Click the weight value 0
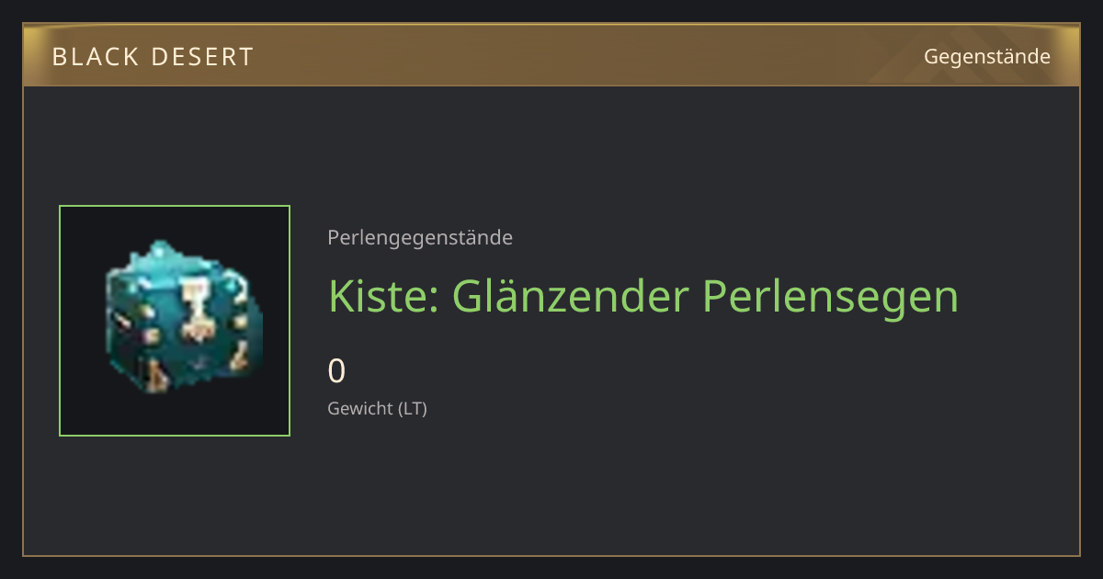Viewport: 1103px width, 579px height. pos(336,371)
